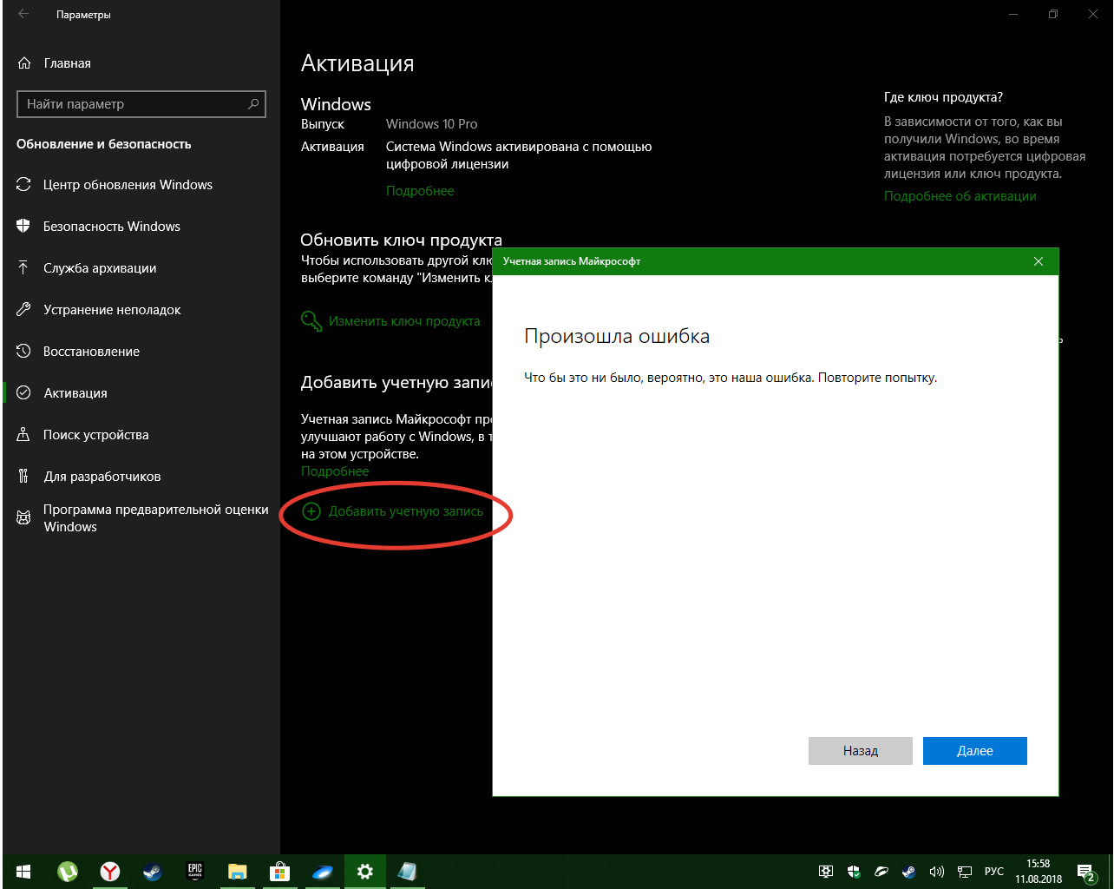
Task: Launch Yandex Browser from the taskbar
Action: pyautogui.click(x=110, y=872)
